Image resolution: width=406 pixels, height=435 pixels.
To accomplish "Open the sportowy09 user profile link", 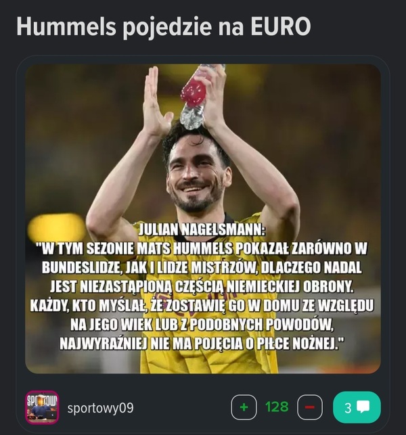I will pyautogui.click(x=100, y=408).
